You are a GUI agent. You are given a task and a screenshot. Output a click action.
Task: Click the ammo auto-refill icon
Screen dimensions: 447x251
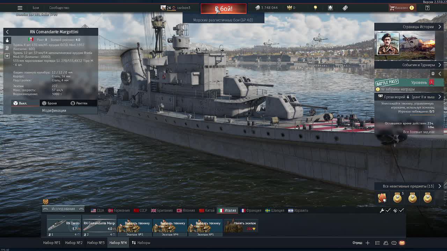pos(395,211)
